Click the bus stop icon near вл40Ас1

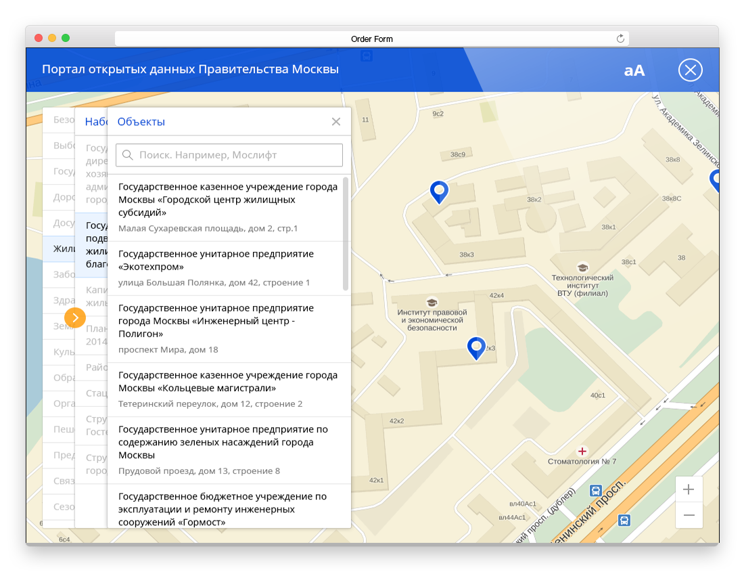[595, 490]
